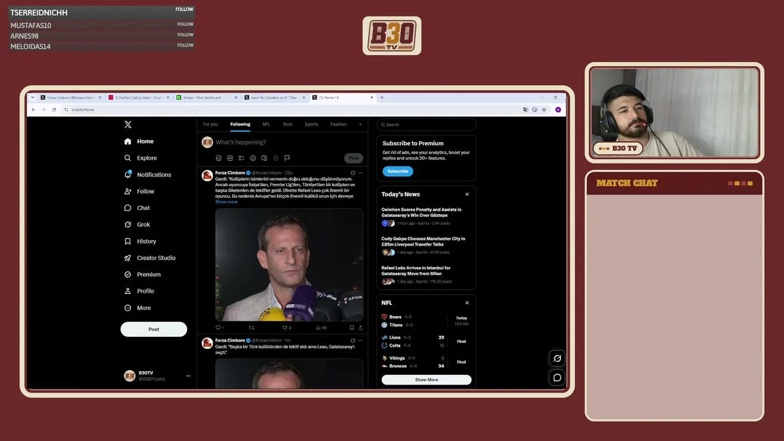Image resolution: width=784 pixels, height=441 pixels.
Task: Click the X logo in the sidebar
Action: (x=127, y=124)
